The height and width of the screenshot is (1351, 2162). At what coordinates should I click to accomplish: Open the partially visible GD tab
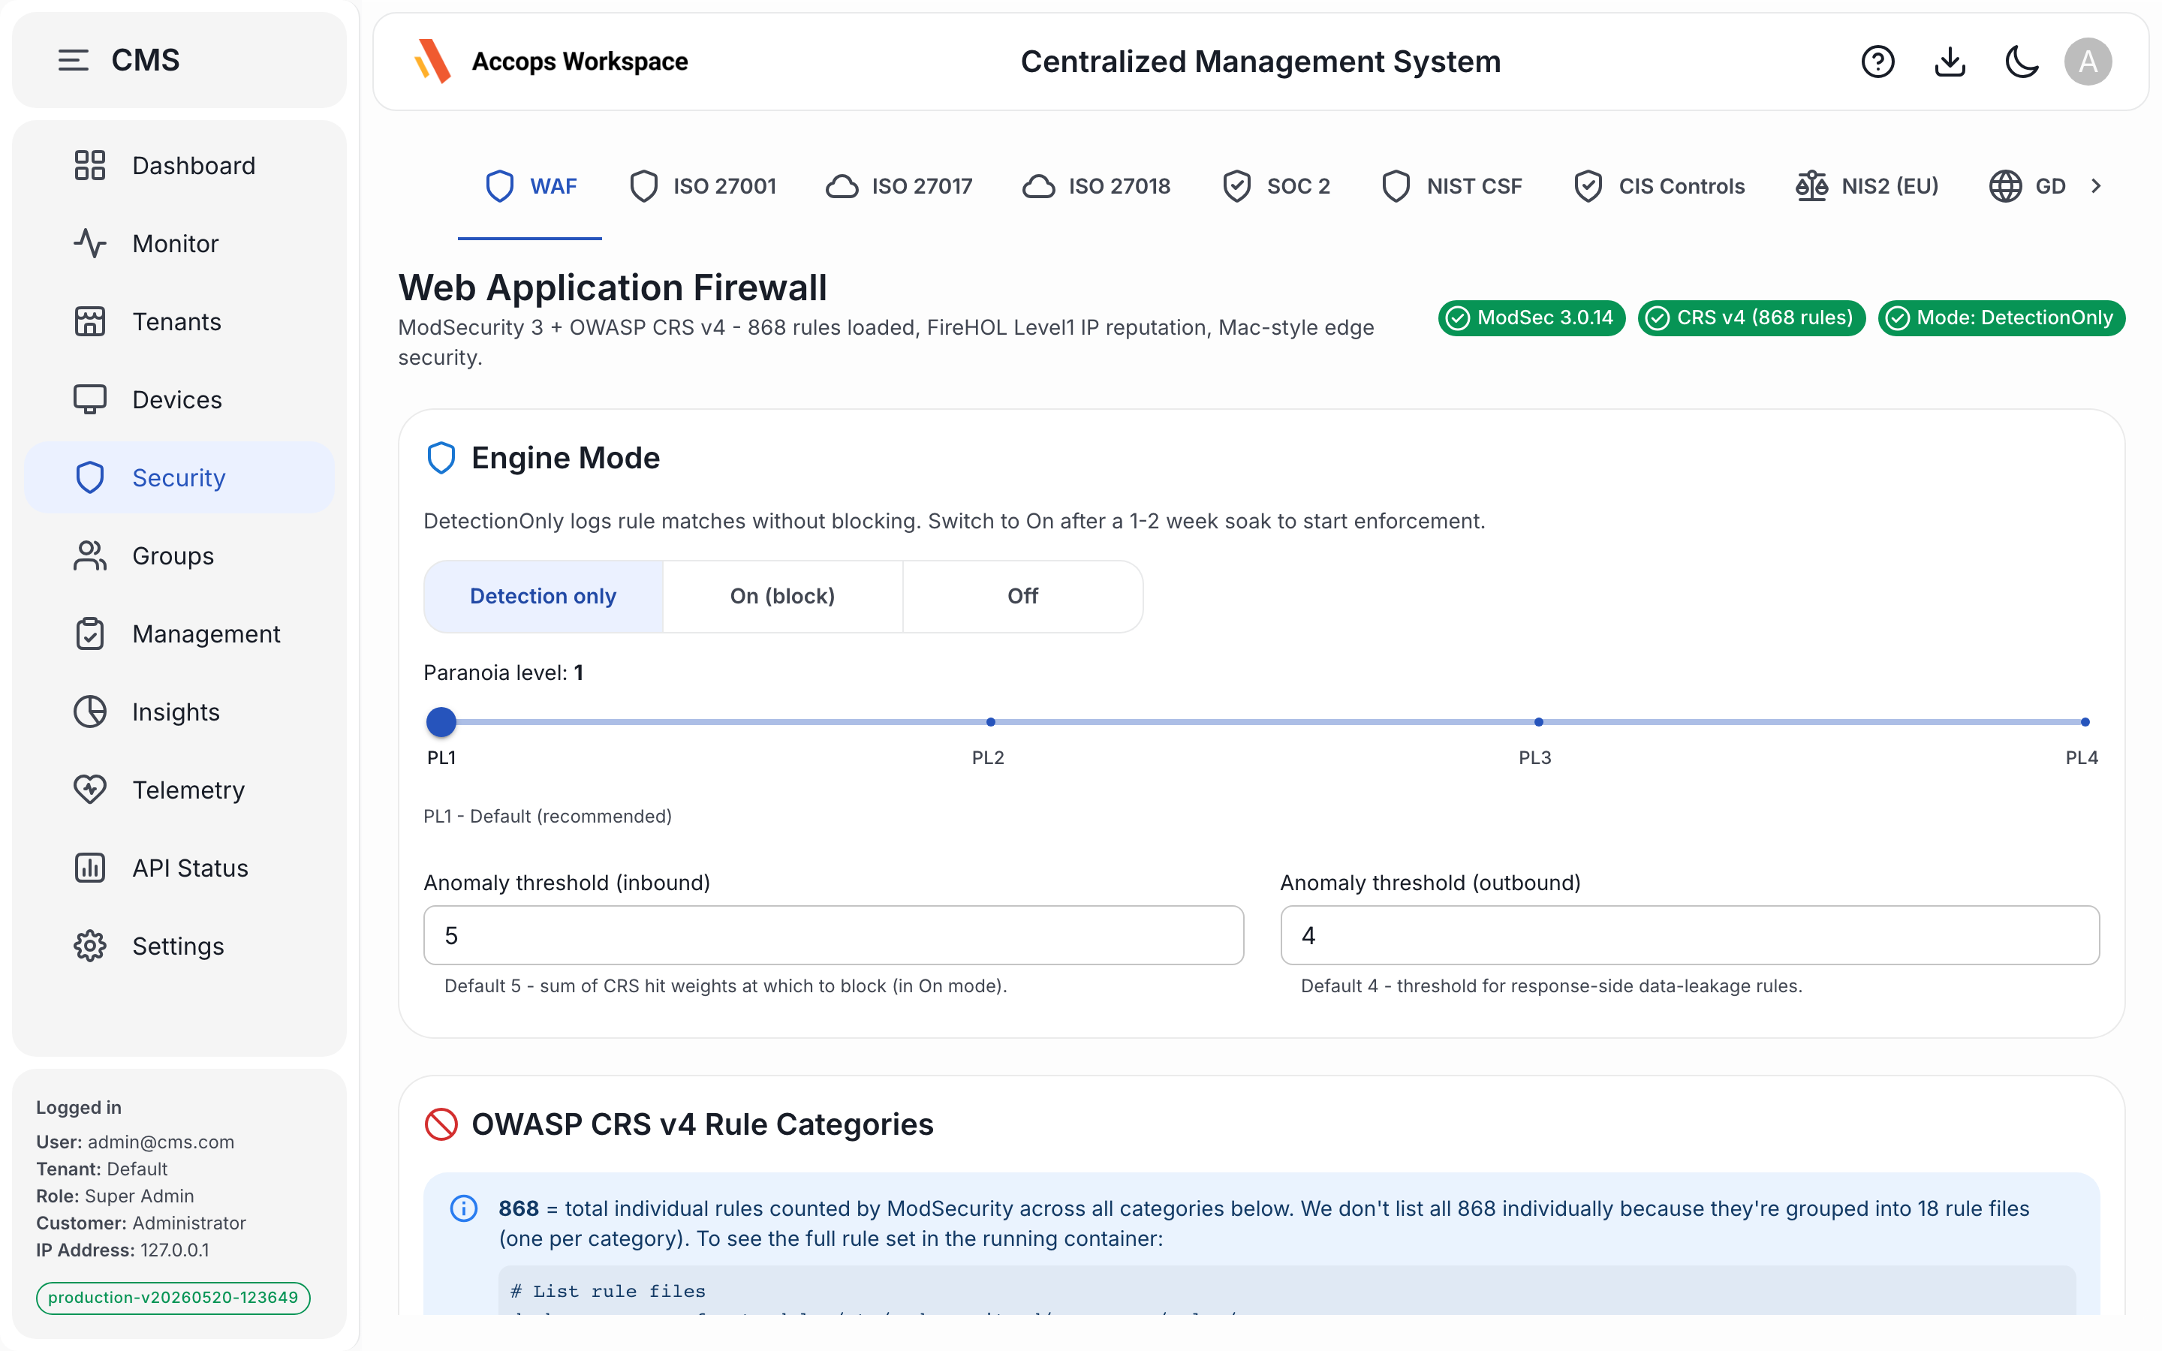click(x=2028, y=186)
